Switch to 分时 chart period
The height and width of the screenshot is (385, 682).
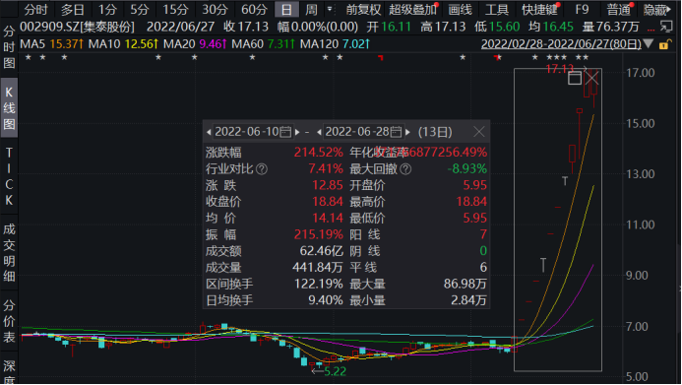[35, 9]
